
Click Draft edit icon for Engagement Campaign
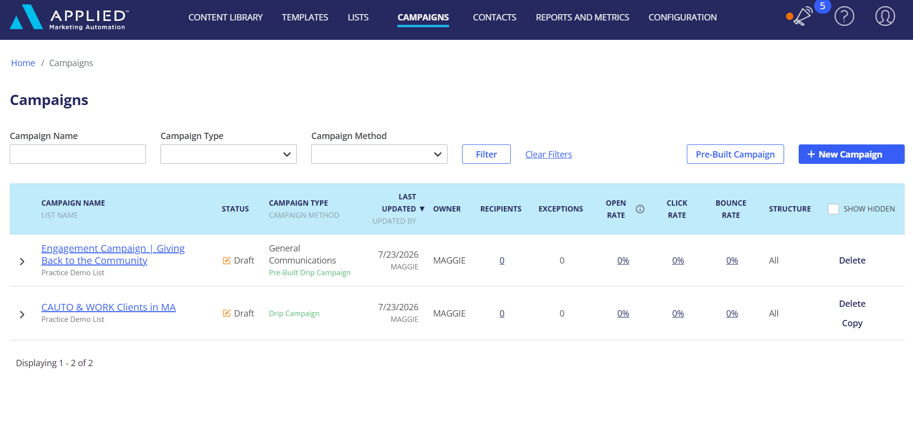227,261
